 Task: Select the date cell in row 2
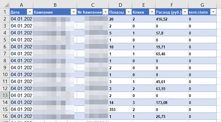(21, 19)
